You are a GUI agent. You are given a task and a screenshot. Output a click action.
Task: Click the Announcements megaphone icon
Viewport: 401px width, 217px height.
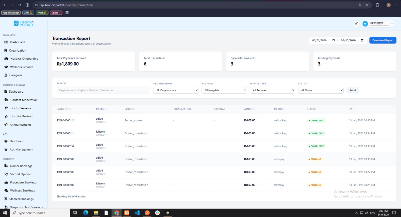[x=6, y=125]
